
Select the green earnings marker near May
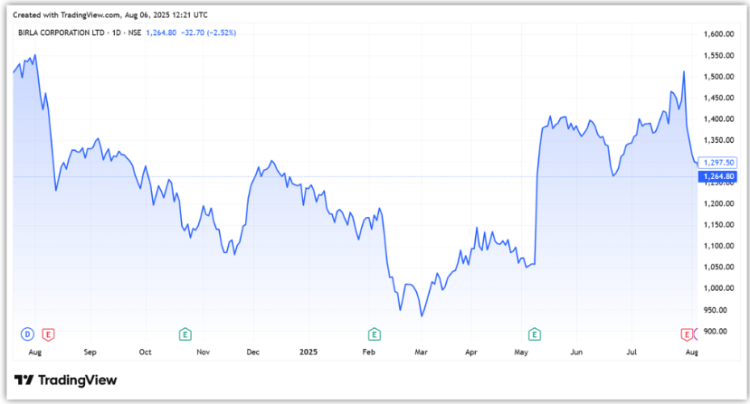tap(535, 334)
